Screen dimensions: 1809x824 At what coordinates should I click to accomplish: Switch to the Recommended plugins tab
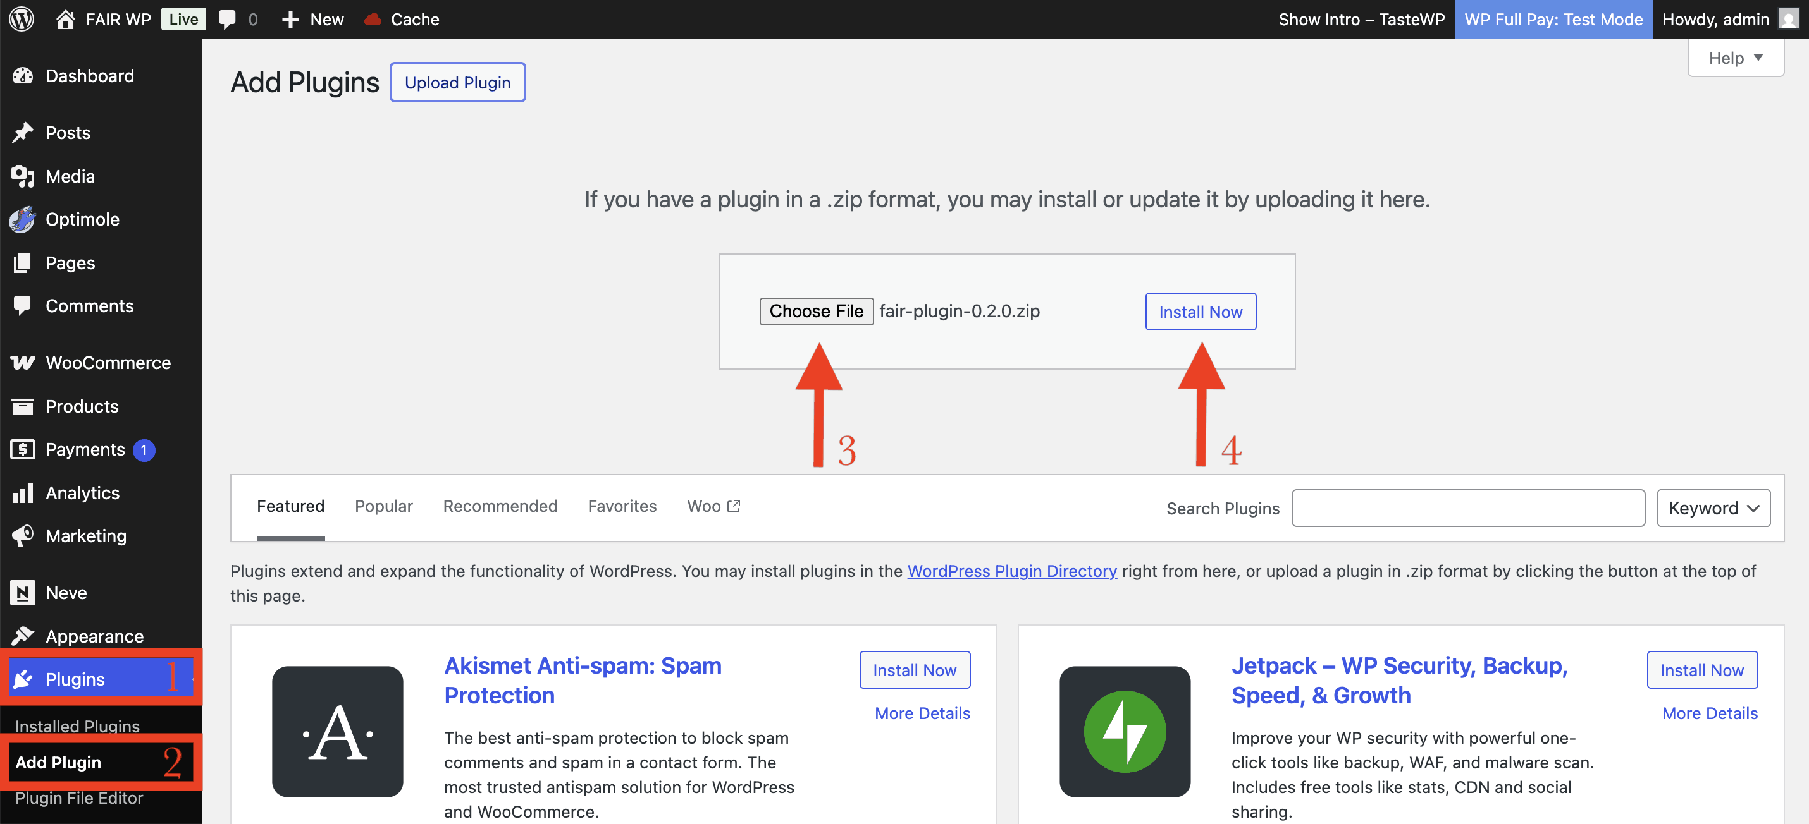click(x=500, y=506)
